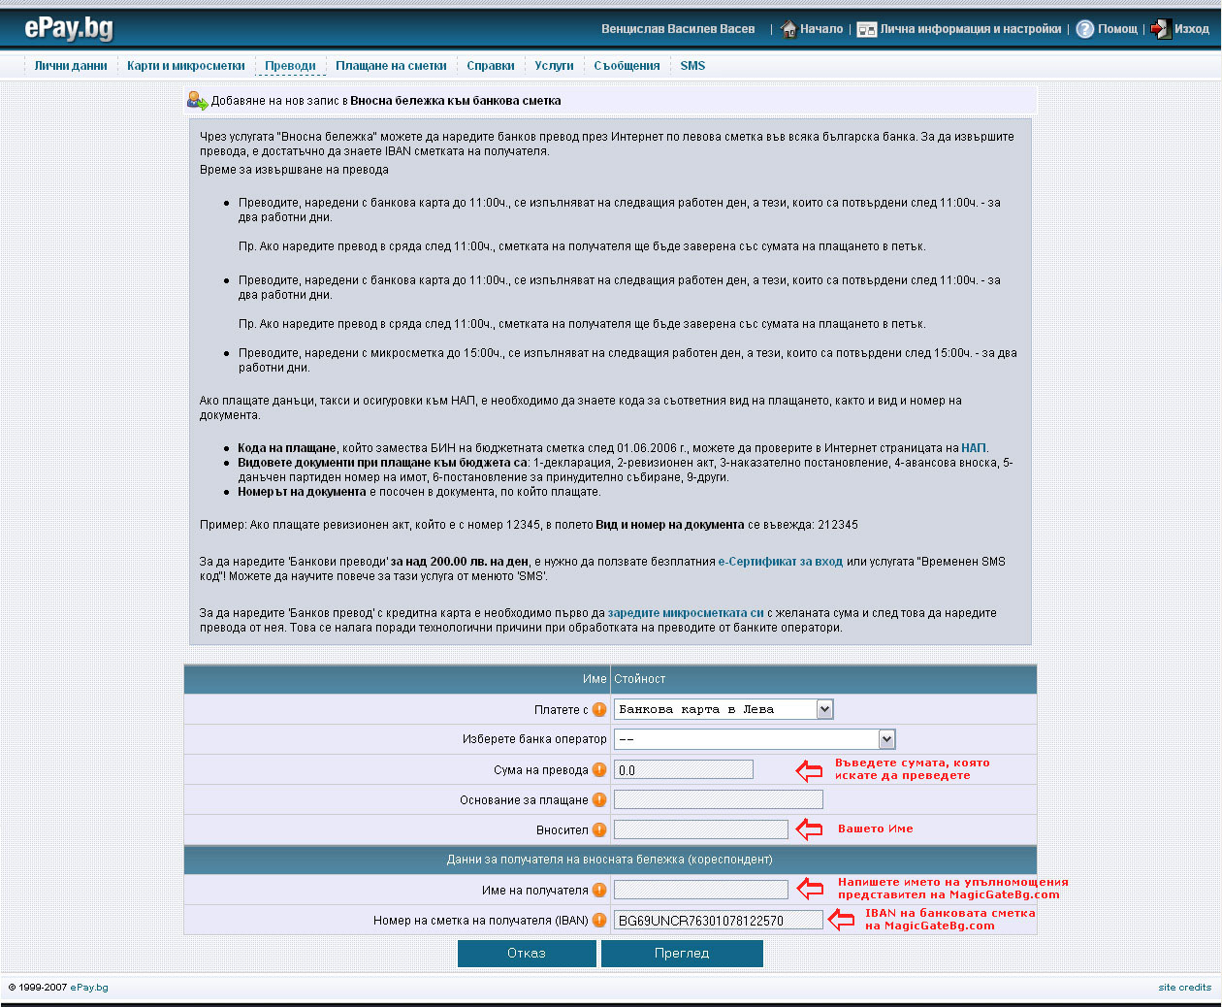Open Услуги menu

554,66
